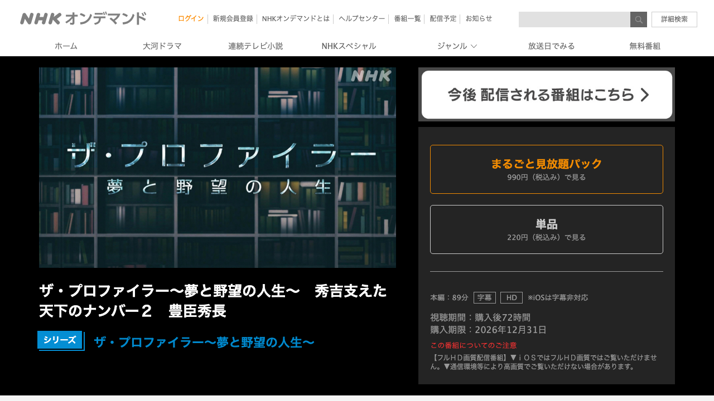Image resolution: width=714 pixels, height=401 pixels.
Task: Select 無料番組 menu item
Action: (645, 46)
